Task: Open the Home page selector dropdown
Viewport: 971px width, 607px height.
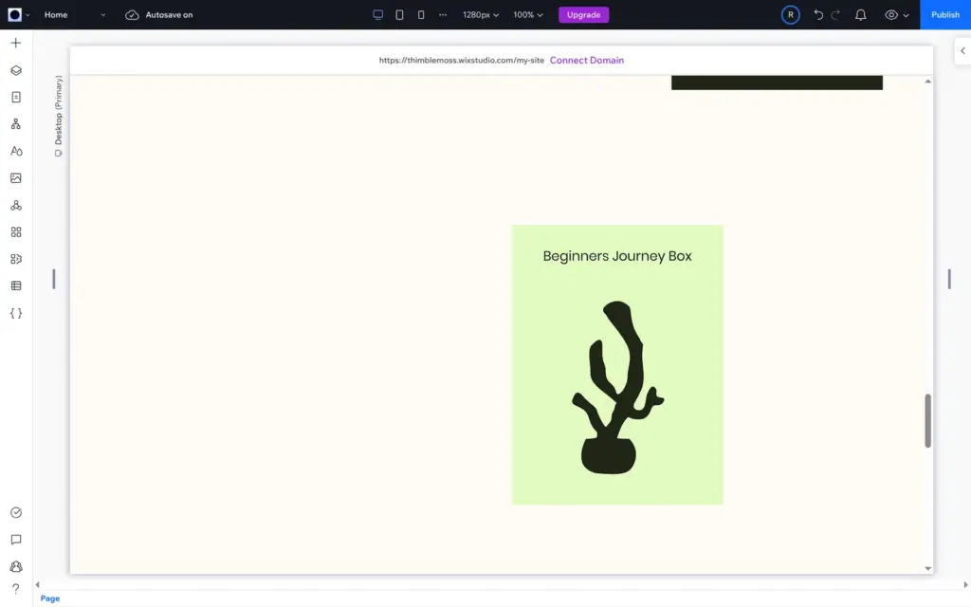Action: point(74,15)
